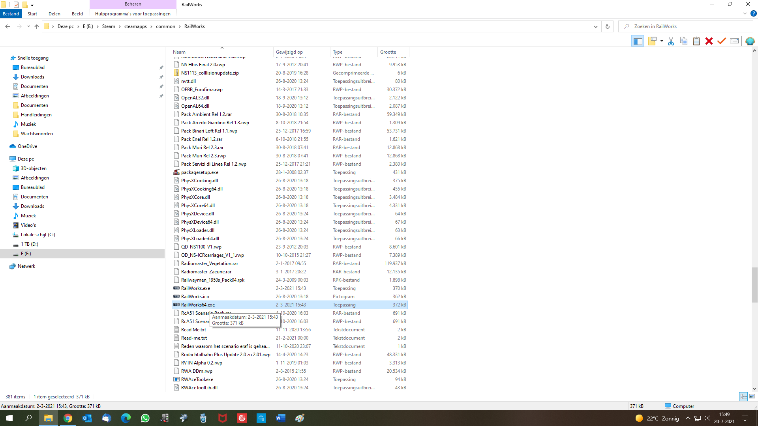Image resolution: width=758 pixels, height=426 pixels.
Task: Expand breadcrumb chevron after Deze pc
Action: tap(78, 26)
